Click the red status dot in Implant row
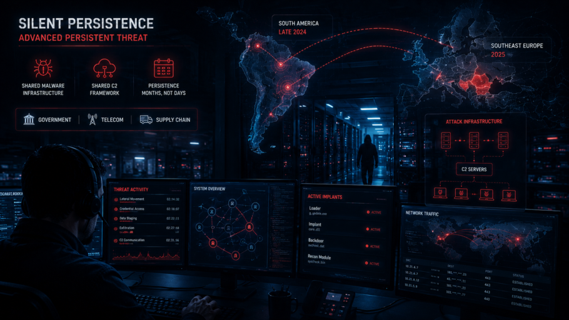 [367, 229]
